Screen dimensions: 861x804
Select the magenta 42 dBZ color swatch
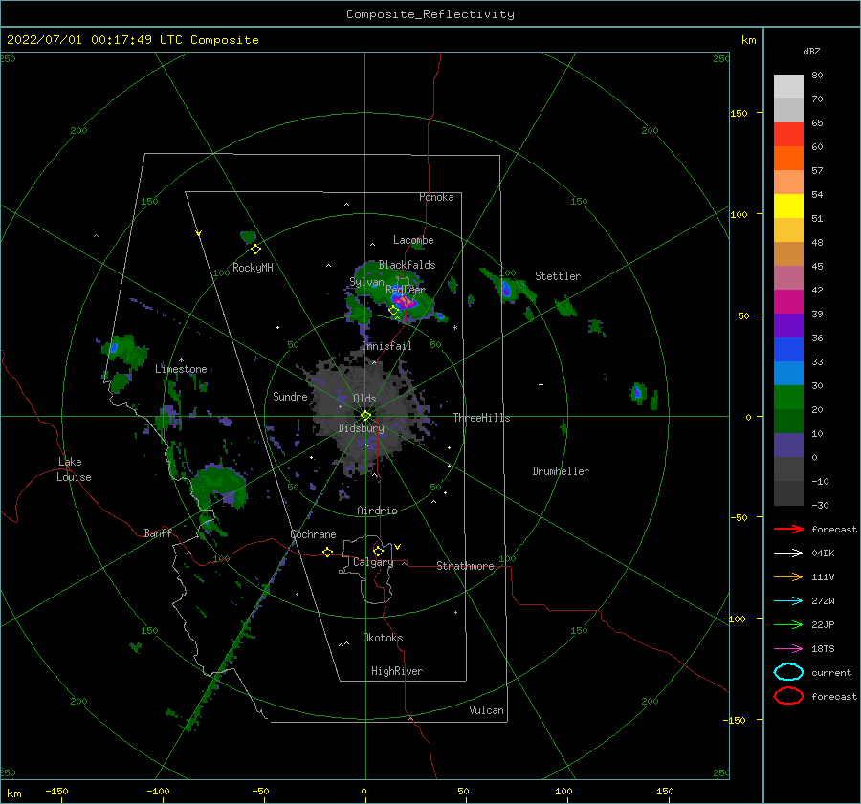(788, 302)
